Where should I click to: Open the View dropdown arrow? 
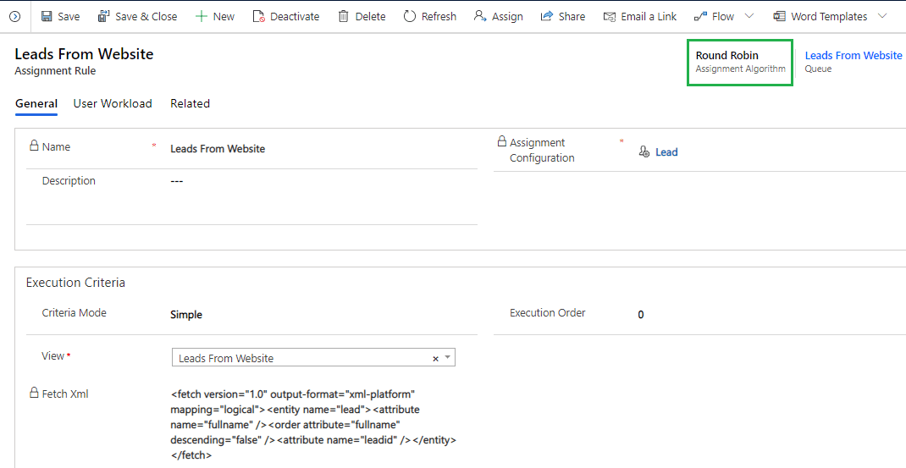pos(447,358)
